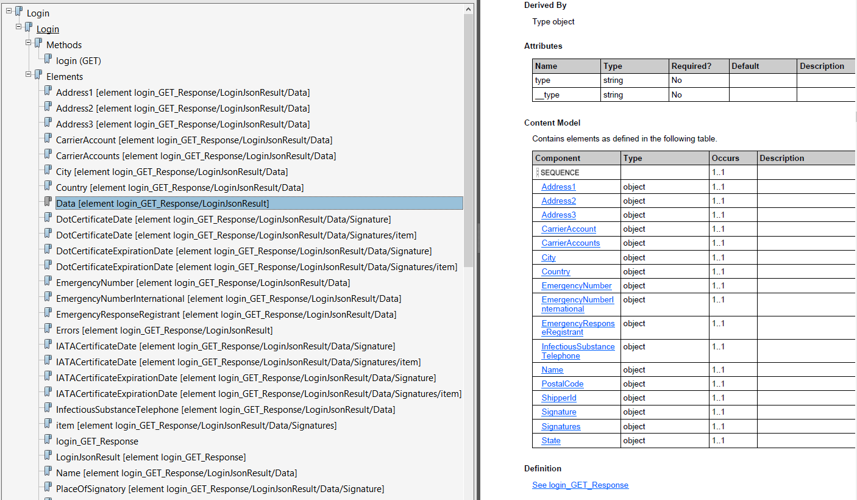This screenshot has height=500, width=857.
Task: Click the icon next to Address2 element
Action: coord(48,107)
